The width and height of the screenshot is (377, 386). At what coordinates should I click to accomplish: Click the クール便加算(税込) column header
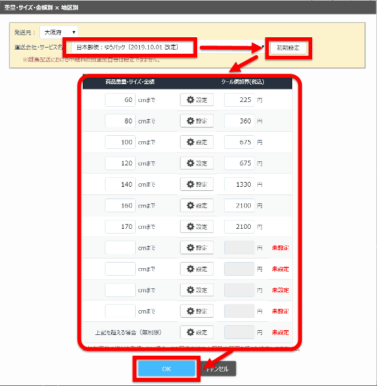(x=243, y=82)
